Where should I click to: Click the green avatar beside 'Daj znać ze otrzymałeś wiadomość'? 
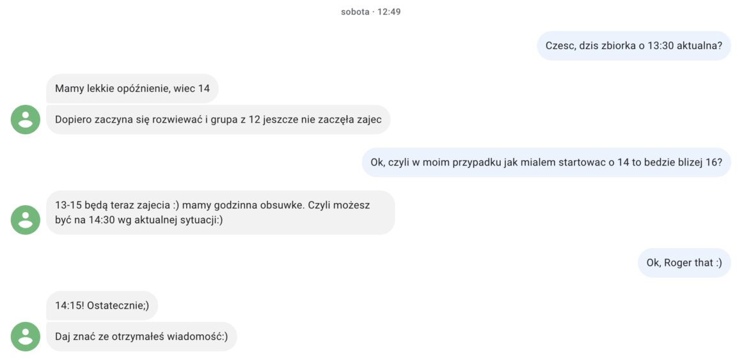(26, 337)
